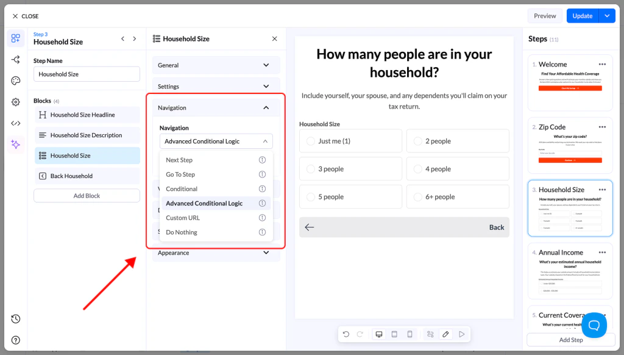Image resolution: width=624 pixels, height=355 pixels.
Task: Collapse the Navigation section
Action: (x=216, y=107)
